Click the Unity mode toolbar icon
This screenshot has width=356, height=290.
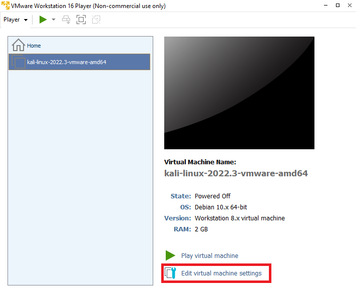96,20
